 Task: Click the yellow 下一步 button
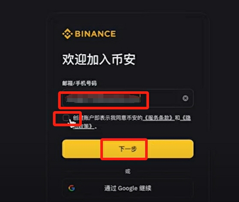128,149
